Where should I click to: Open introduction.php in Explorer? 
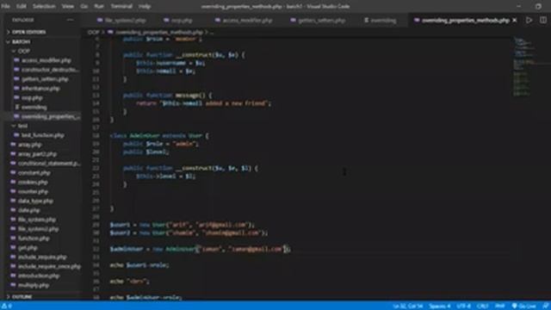[39, 276]
